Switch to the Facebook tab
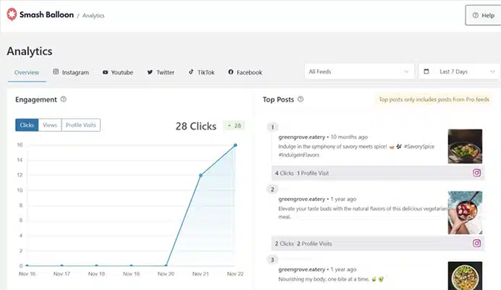This screenshot has height=290, width=501. point(245,72)
